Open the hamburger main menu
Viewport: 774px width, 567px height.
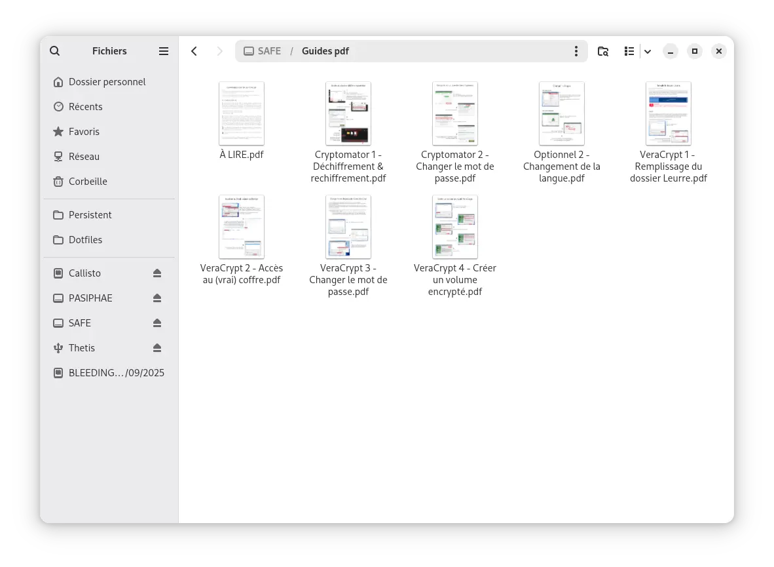click(x=164, y=51)
